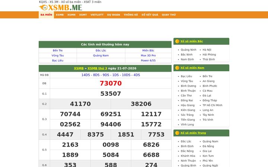
Task: Select Nam Định in the sidebar
Action: (187, 59)
